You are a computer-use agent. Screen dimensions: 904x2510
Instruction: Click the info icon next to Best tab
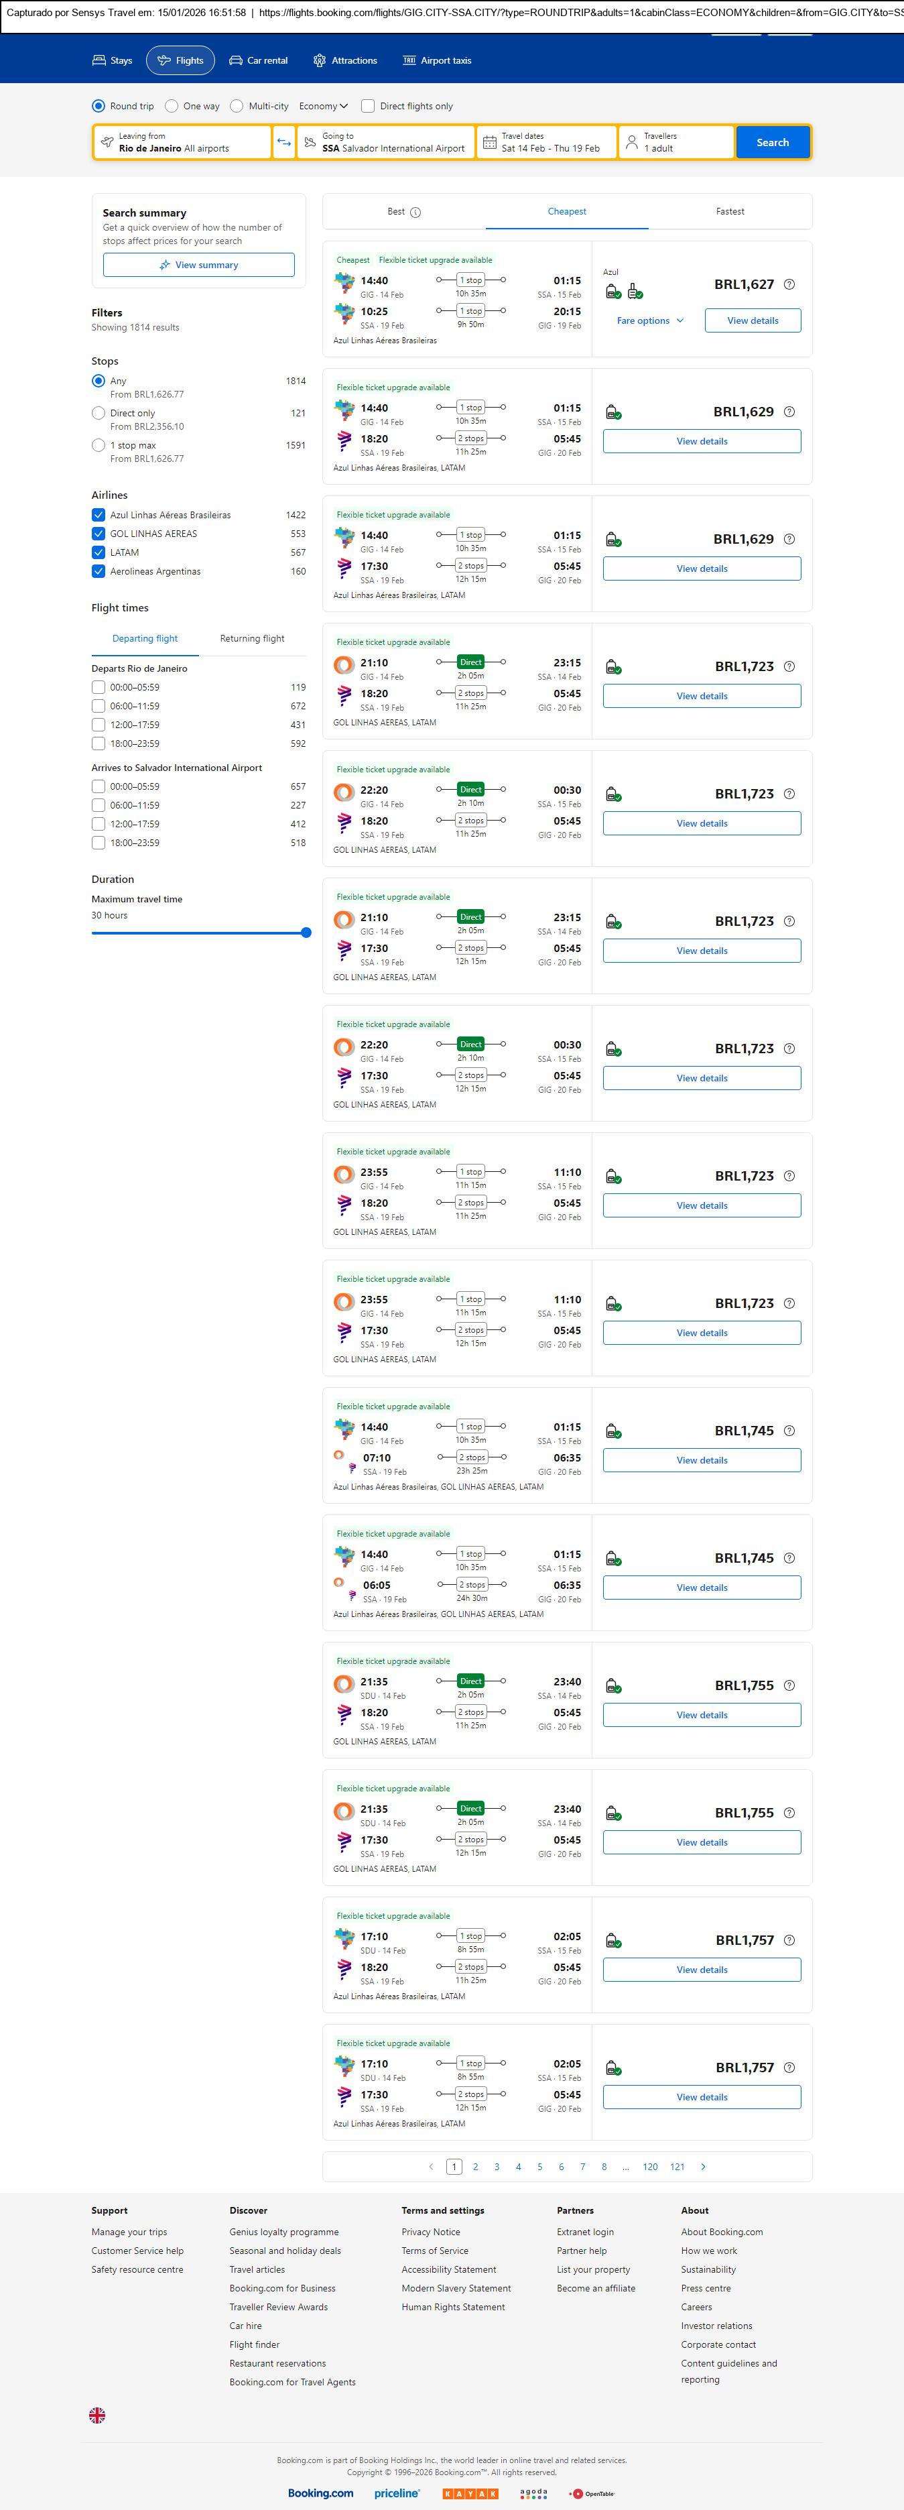(x=416, y=213)
